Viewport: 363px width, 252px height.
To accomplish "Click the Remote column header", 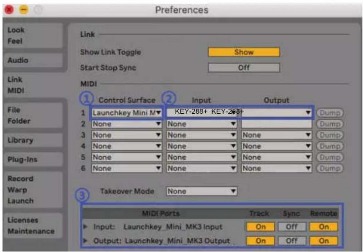I will click(324, 213).
